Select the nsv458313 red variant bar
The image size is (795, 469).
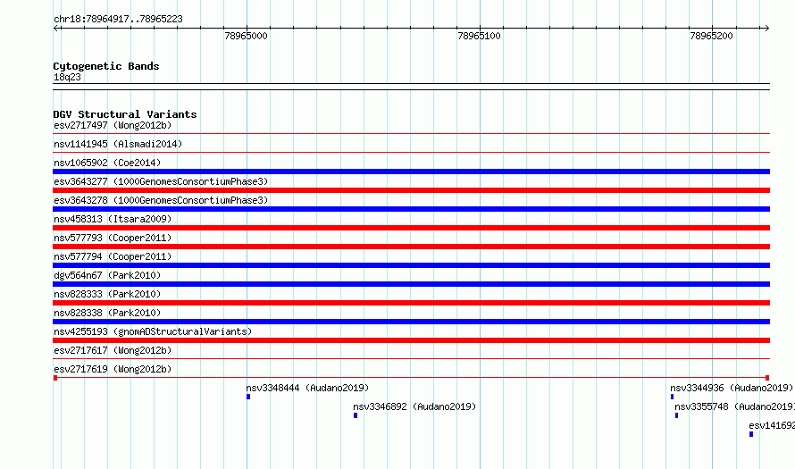(x=411, y=228)
